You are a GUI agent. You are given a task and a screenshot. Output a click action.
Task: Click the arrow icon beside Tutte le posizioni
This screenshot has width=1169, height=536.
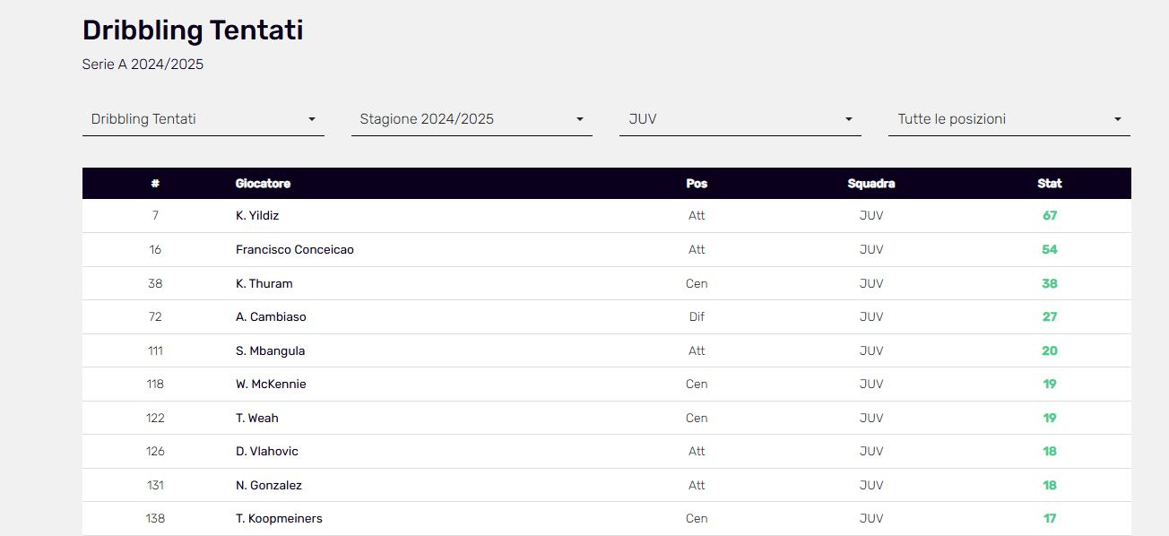(1117, 119)
